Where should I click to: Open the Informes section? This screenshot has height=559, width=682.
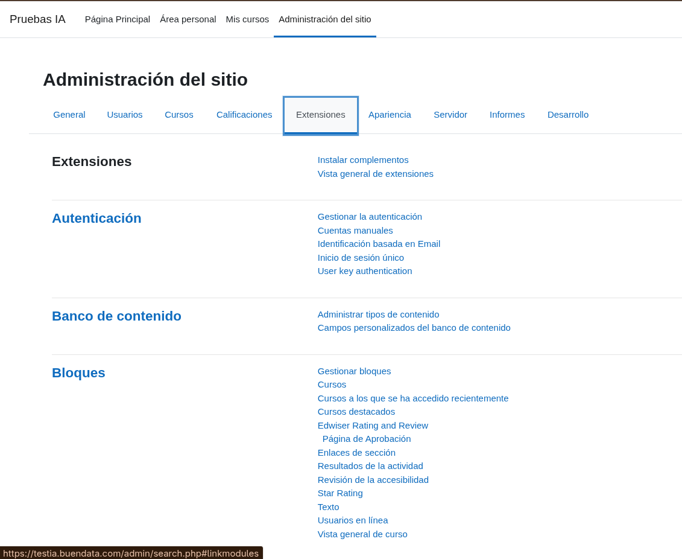coord(507,114)
